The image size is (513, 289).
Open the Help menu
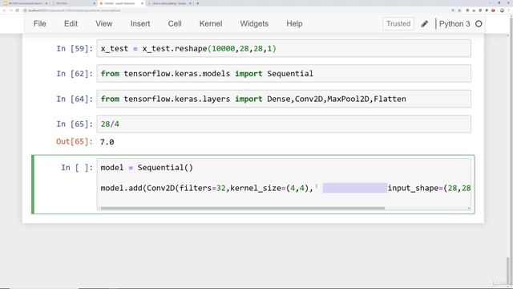click(294, 24)
